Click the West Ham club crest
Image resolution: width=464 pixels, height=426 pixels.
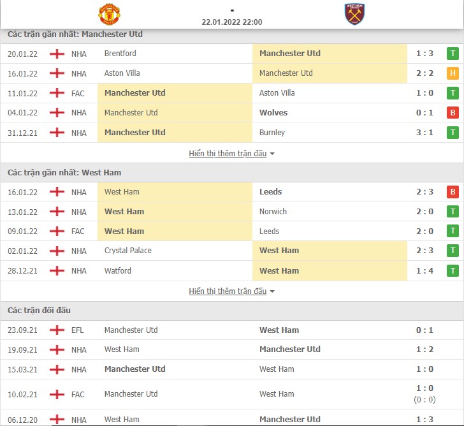pos(354,14)
